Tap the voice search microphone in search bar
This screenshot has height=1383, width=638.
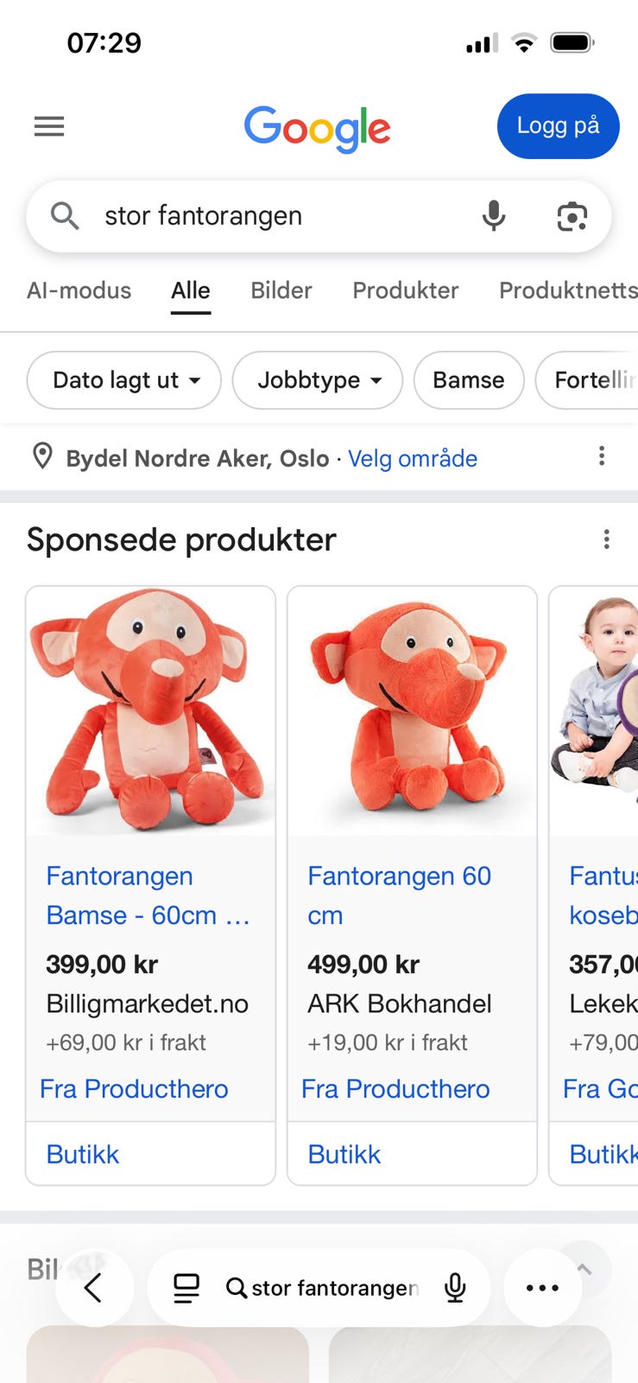click(494, 215)
